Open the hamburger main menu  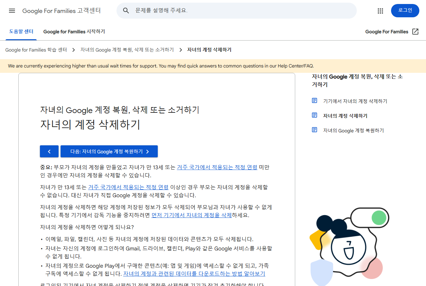[12, 11]
